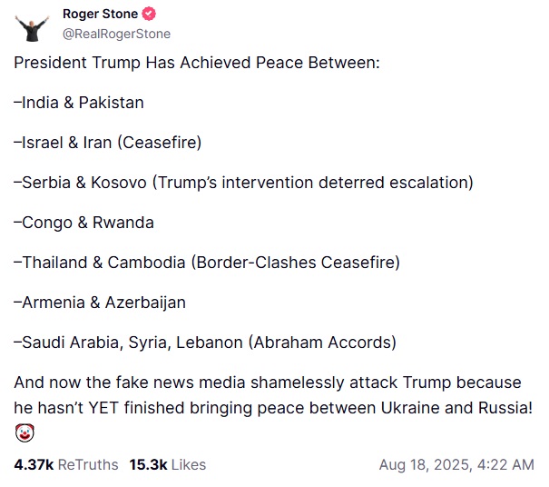The height and width of the screenshot is (487, 549).
Task: View the 4.37k ReTruths count
Action: [x=65, y=464]
